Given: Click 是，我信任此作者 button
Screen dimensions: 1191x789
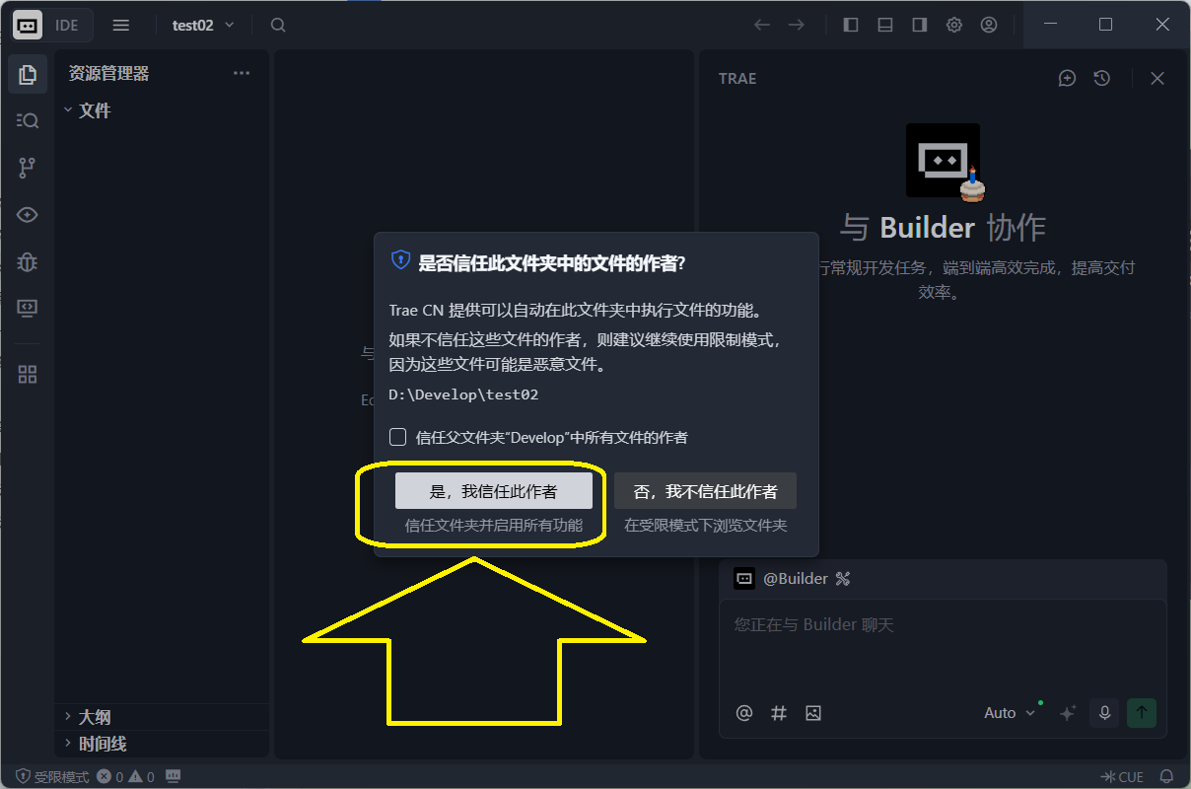Looking at the screenshot, I should click(493, 491).
